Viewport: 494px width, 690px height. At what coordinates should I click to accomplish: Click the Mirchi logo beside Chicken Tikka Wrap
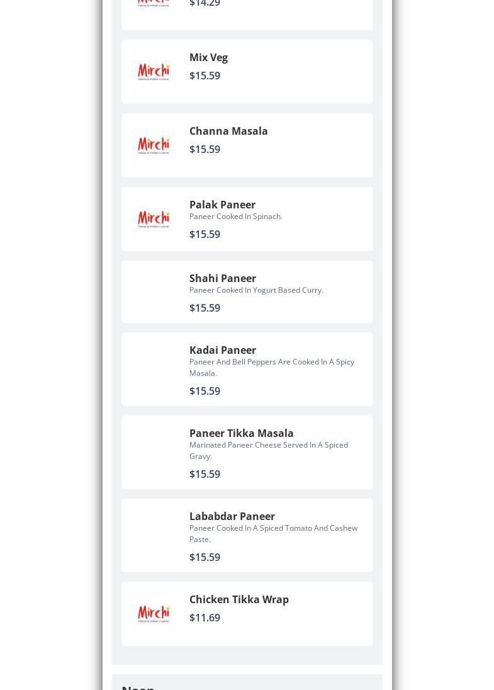(x=154, y=614)
